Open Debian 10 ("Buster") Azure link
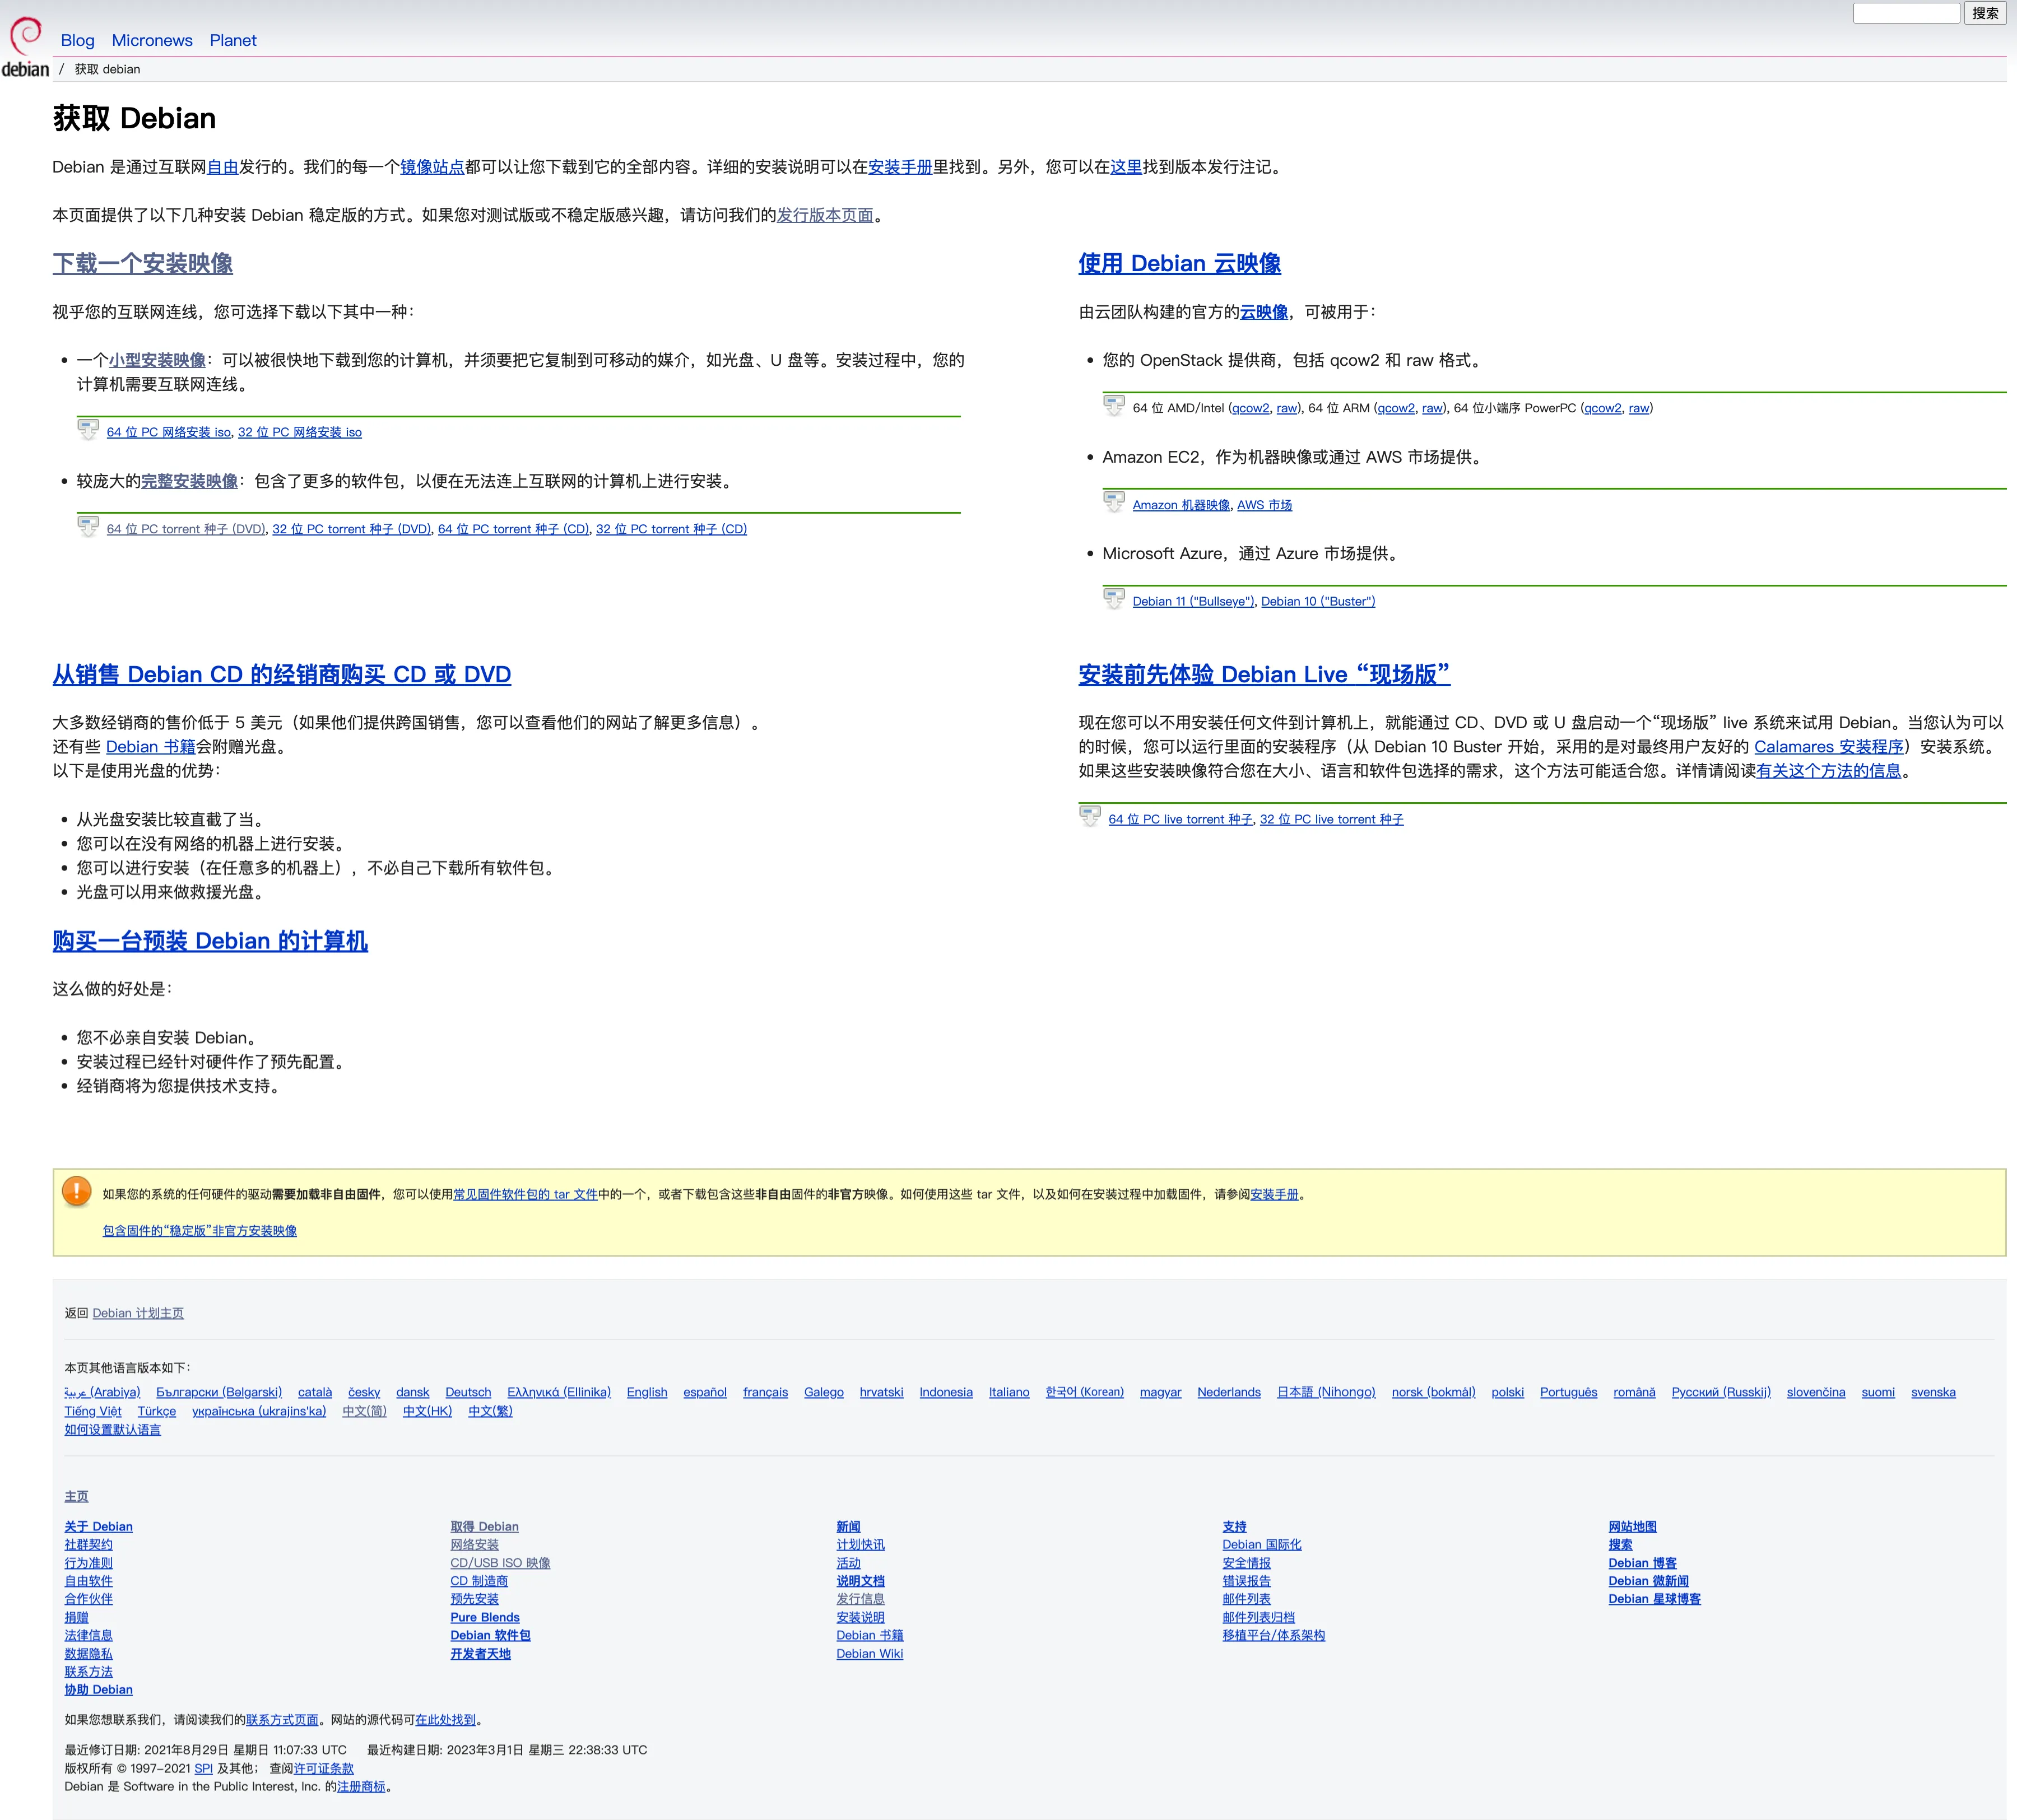 click(x=1318, y=601)
